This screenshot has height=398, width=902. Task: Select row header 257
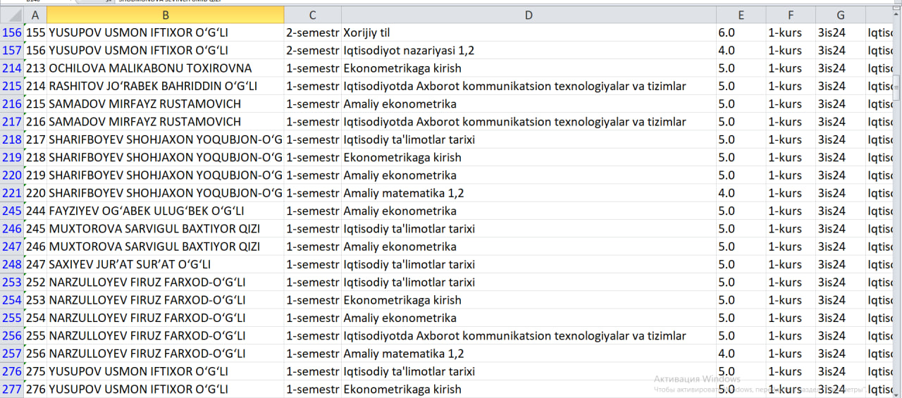12,354
